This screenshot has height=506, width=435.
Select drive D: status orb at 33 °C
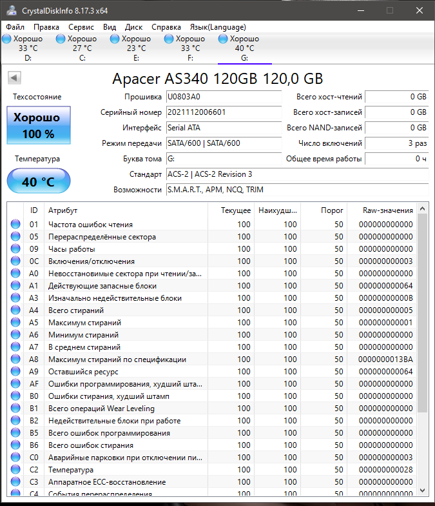click(6, 39)
